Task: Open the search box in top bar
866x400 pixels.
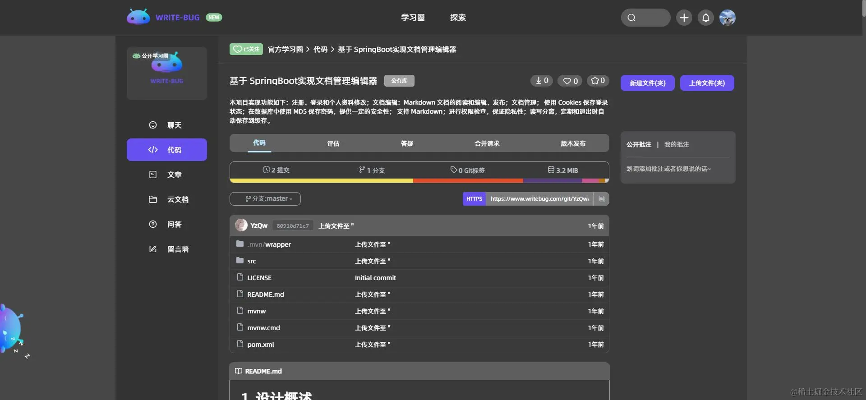Action: pyautogui.click(x=645, y=18)
